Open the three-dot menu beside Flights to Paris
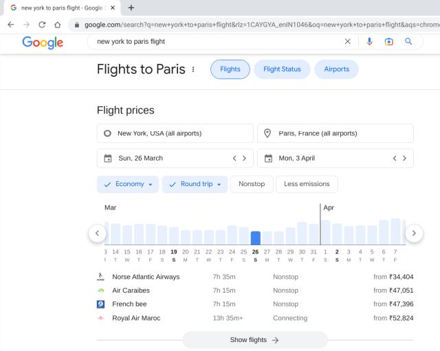This screenshot has width=440, height=351. 193,69
